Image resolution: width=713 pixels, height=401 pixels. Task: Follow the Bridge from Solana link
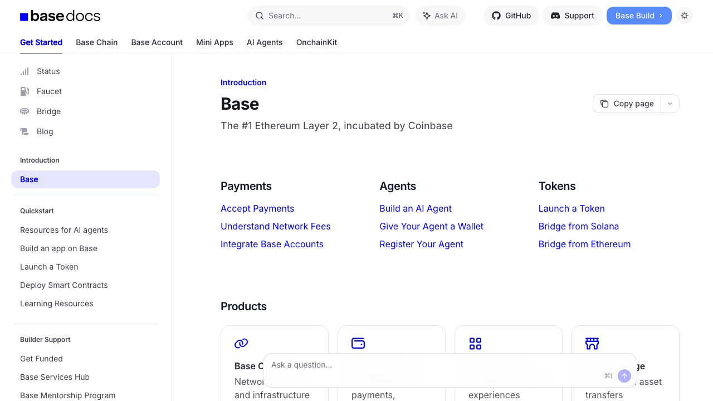578,226
